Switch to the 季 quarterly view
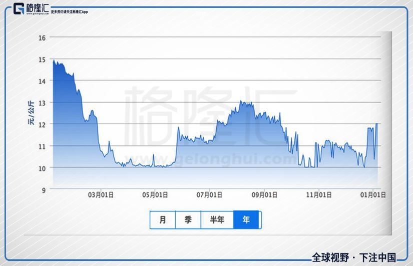This screenshot has width=413, height=266. (188, 219)
